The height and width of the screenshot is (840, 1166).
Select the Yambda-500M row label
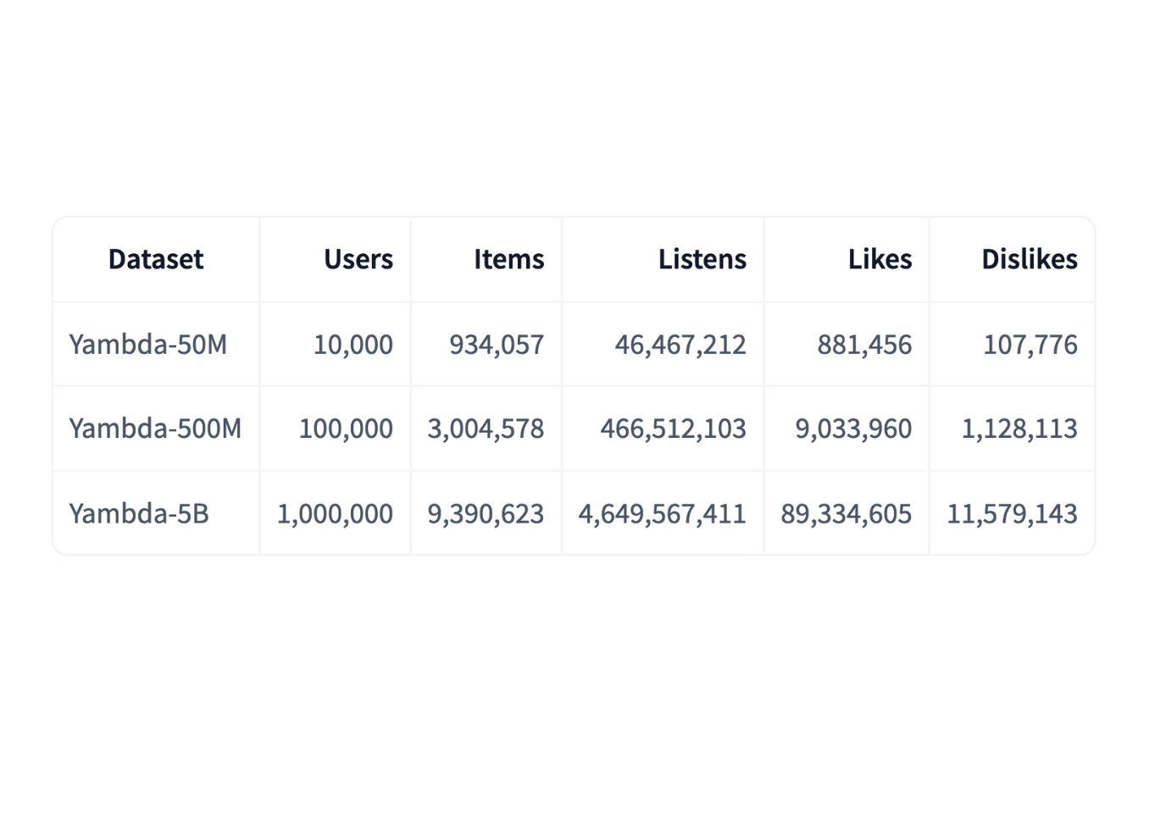[155, 428]
